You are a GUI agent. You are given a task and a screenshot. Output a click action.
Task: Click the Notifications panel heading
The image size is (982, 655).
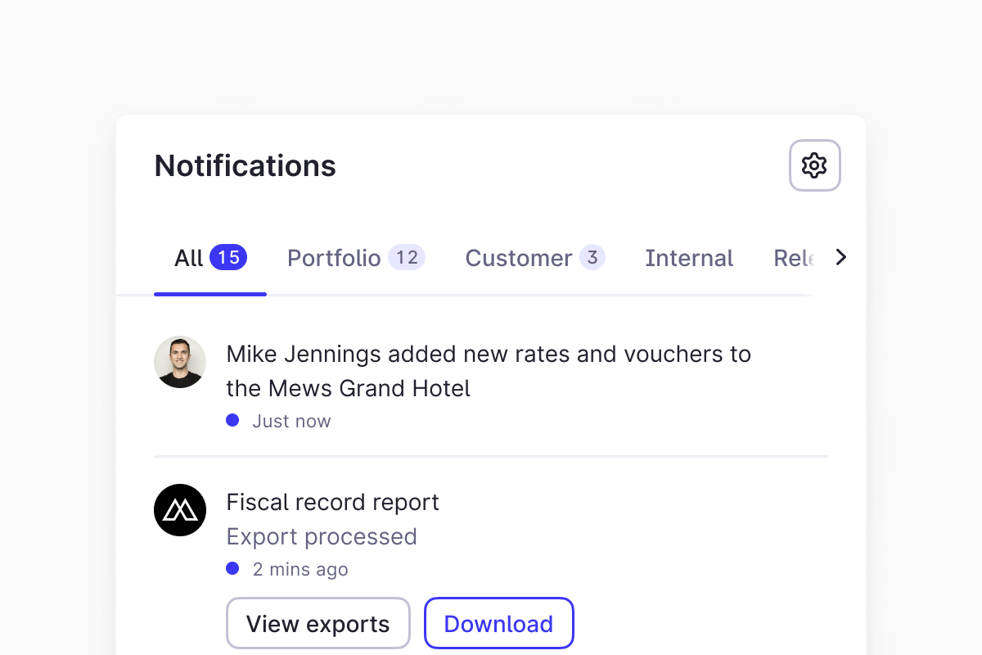[245, 166]
